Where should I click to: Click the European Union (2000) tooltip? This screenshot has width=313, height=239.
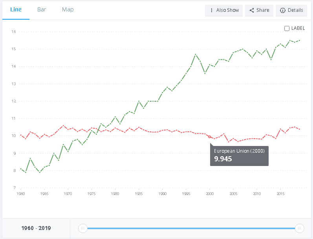[x=239, y=156]
